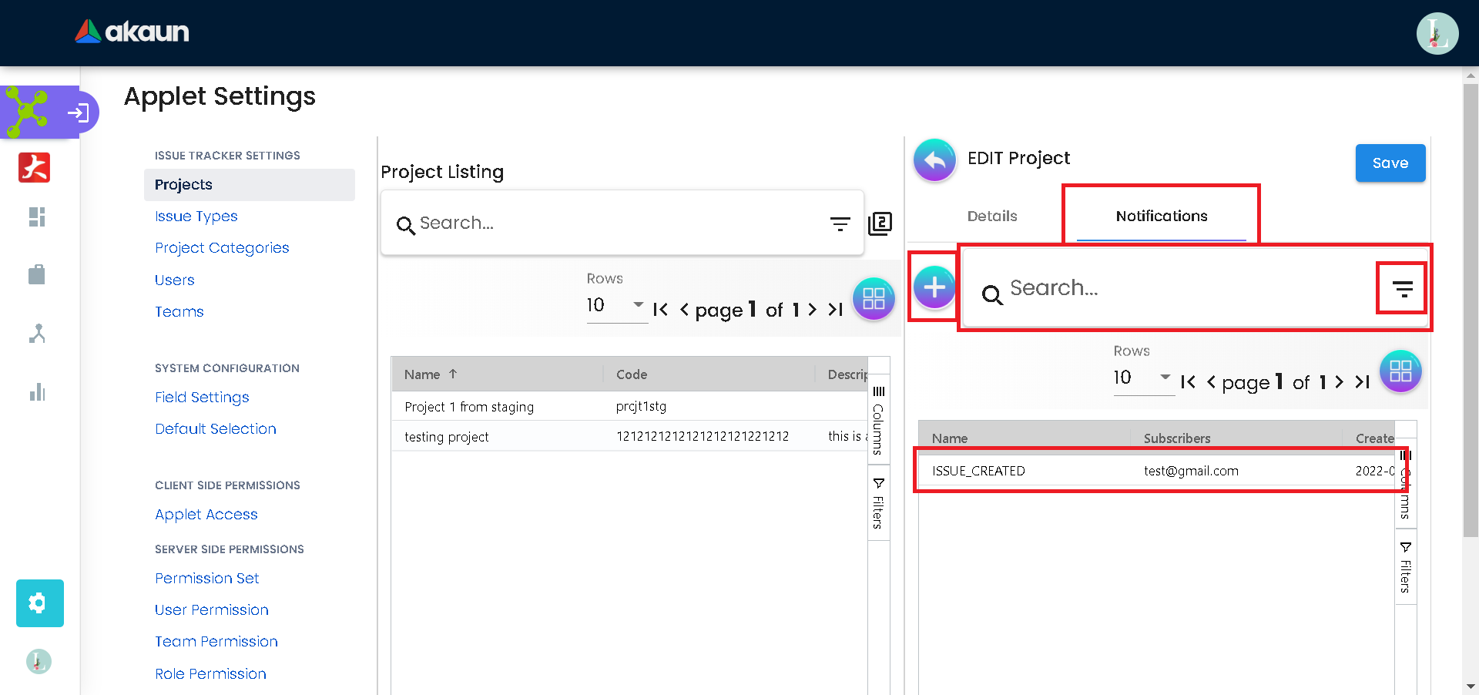The height and width of the screenshot is (695, 1479).
Task: Open Rows dropdown in Notifications panel
Action: point(1143,378)
